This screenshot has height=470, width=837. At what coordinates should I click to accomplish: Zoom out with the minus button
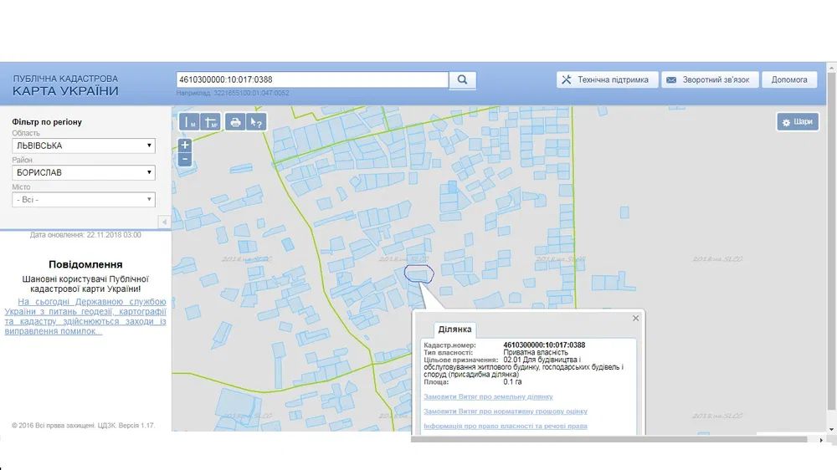click(x=185, y=159)
